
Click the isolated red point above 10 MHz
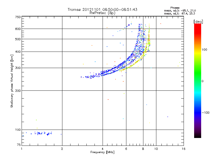click(161, 23)
